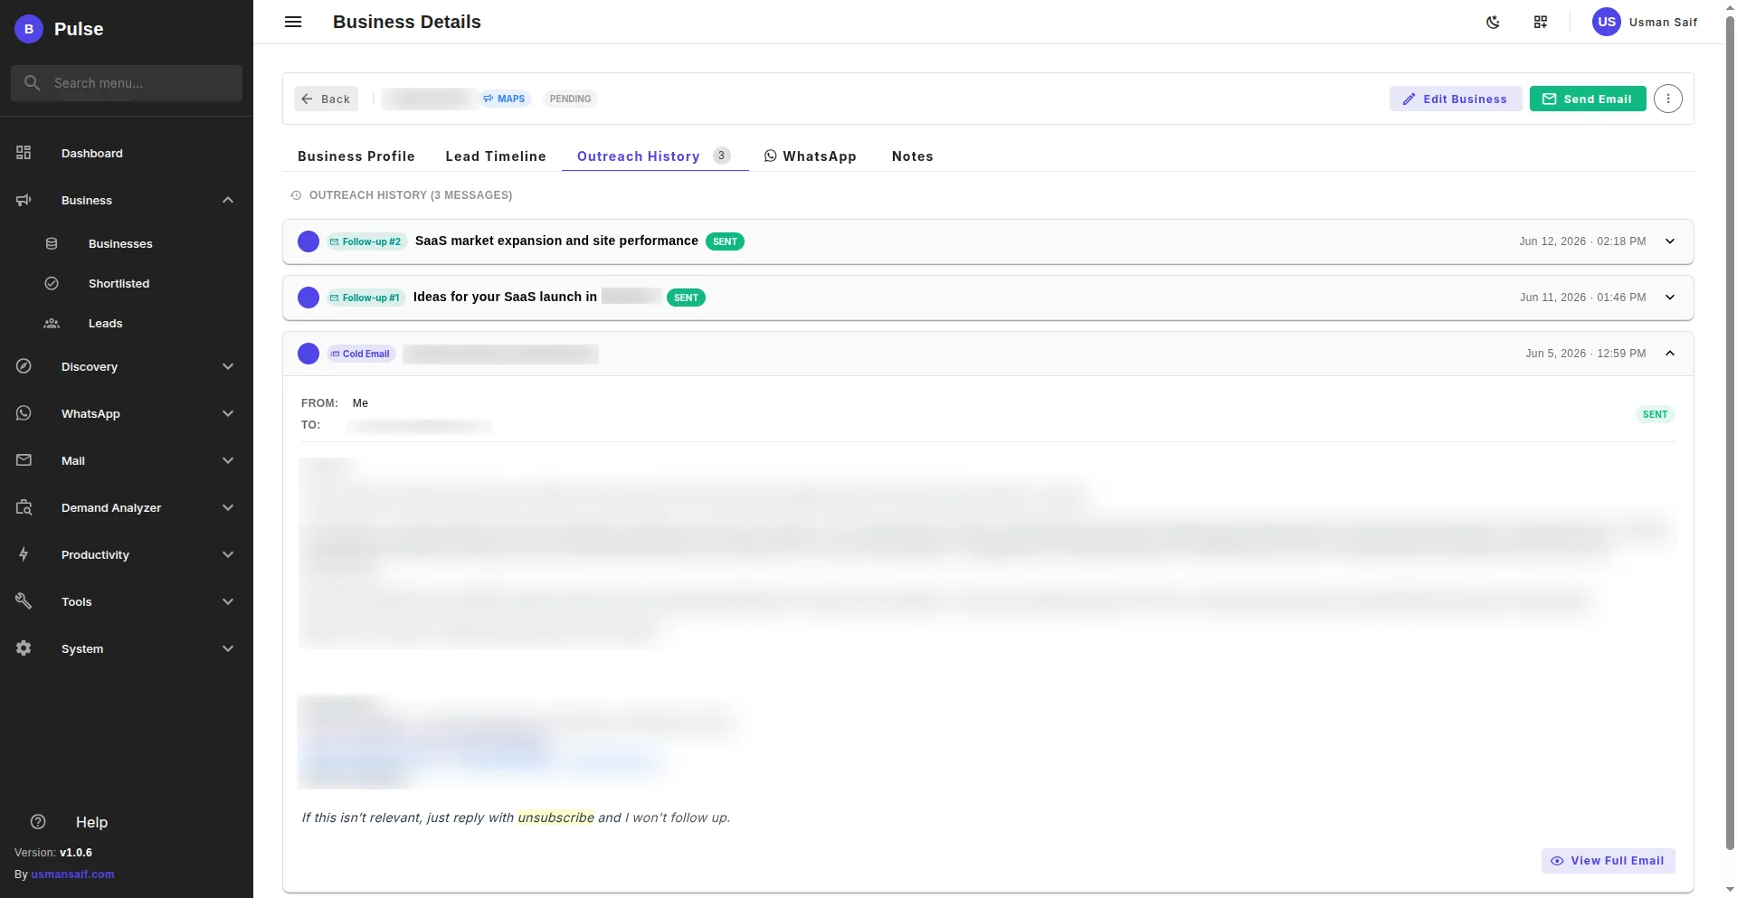Click the Send Email button
The image size is (1737, 898).
coord(1588,99)
